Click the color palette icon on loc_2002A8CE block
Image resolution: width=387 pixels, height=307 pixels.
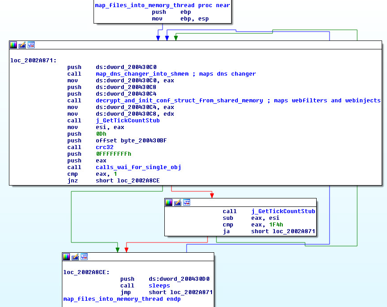[x=66, y=257]
